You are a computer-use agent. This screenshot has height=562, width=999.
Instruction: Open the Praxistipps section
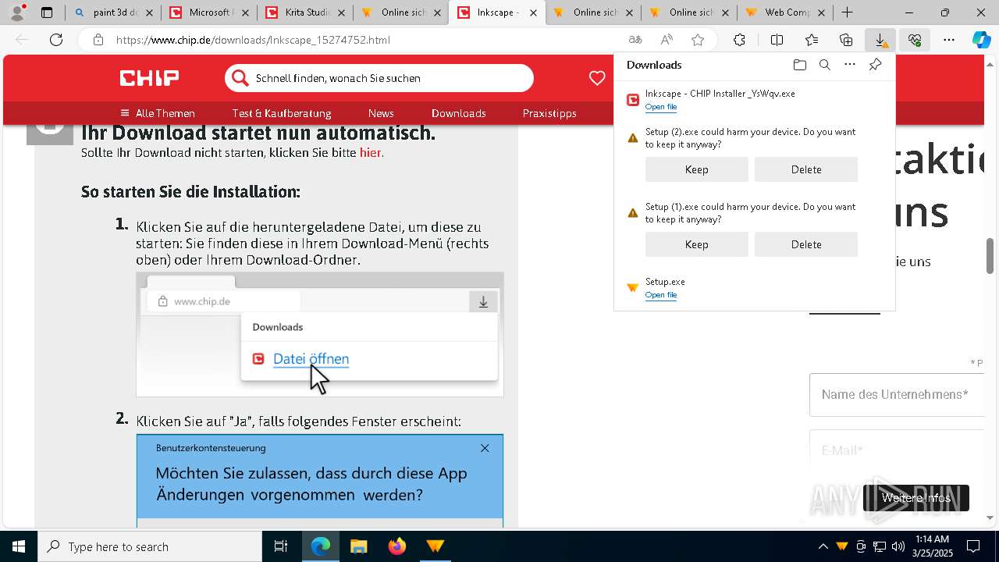549,113
